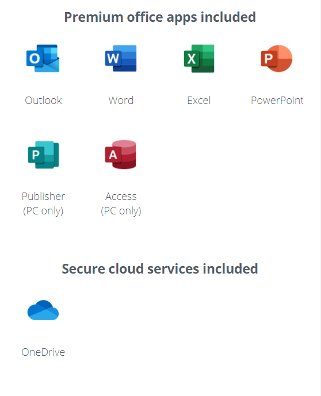Select the Excel text label
Image resolution: width=321 pixels, height=396 pixels.
(x=199, y=101)
